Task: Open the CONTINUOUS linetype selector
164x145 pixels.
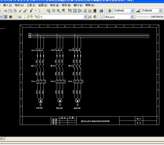Action: tap(150, 17)
